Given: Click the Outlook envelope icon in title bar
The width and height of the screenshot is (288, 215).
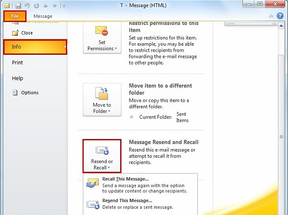Looking at the screenshot, I should pos(7,5).
